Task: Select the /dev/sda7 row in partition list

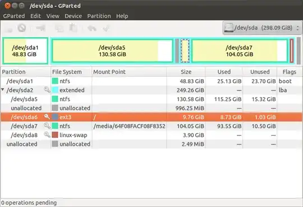Action: (151, 126)
